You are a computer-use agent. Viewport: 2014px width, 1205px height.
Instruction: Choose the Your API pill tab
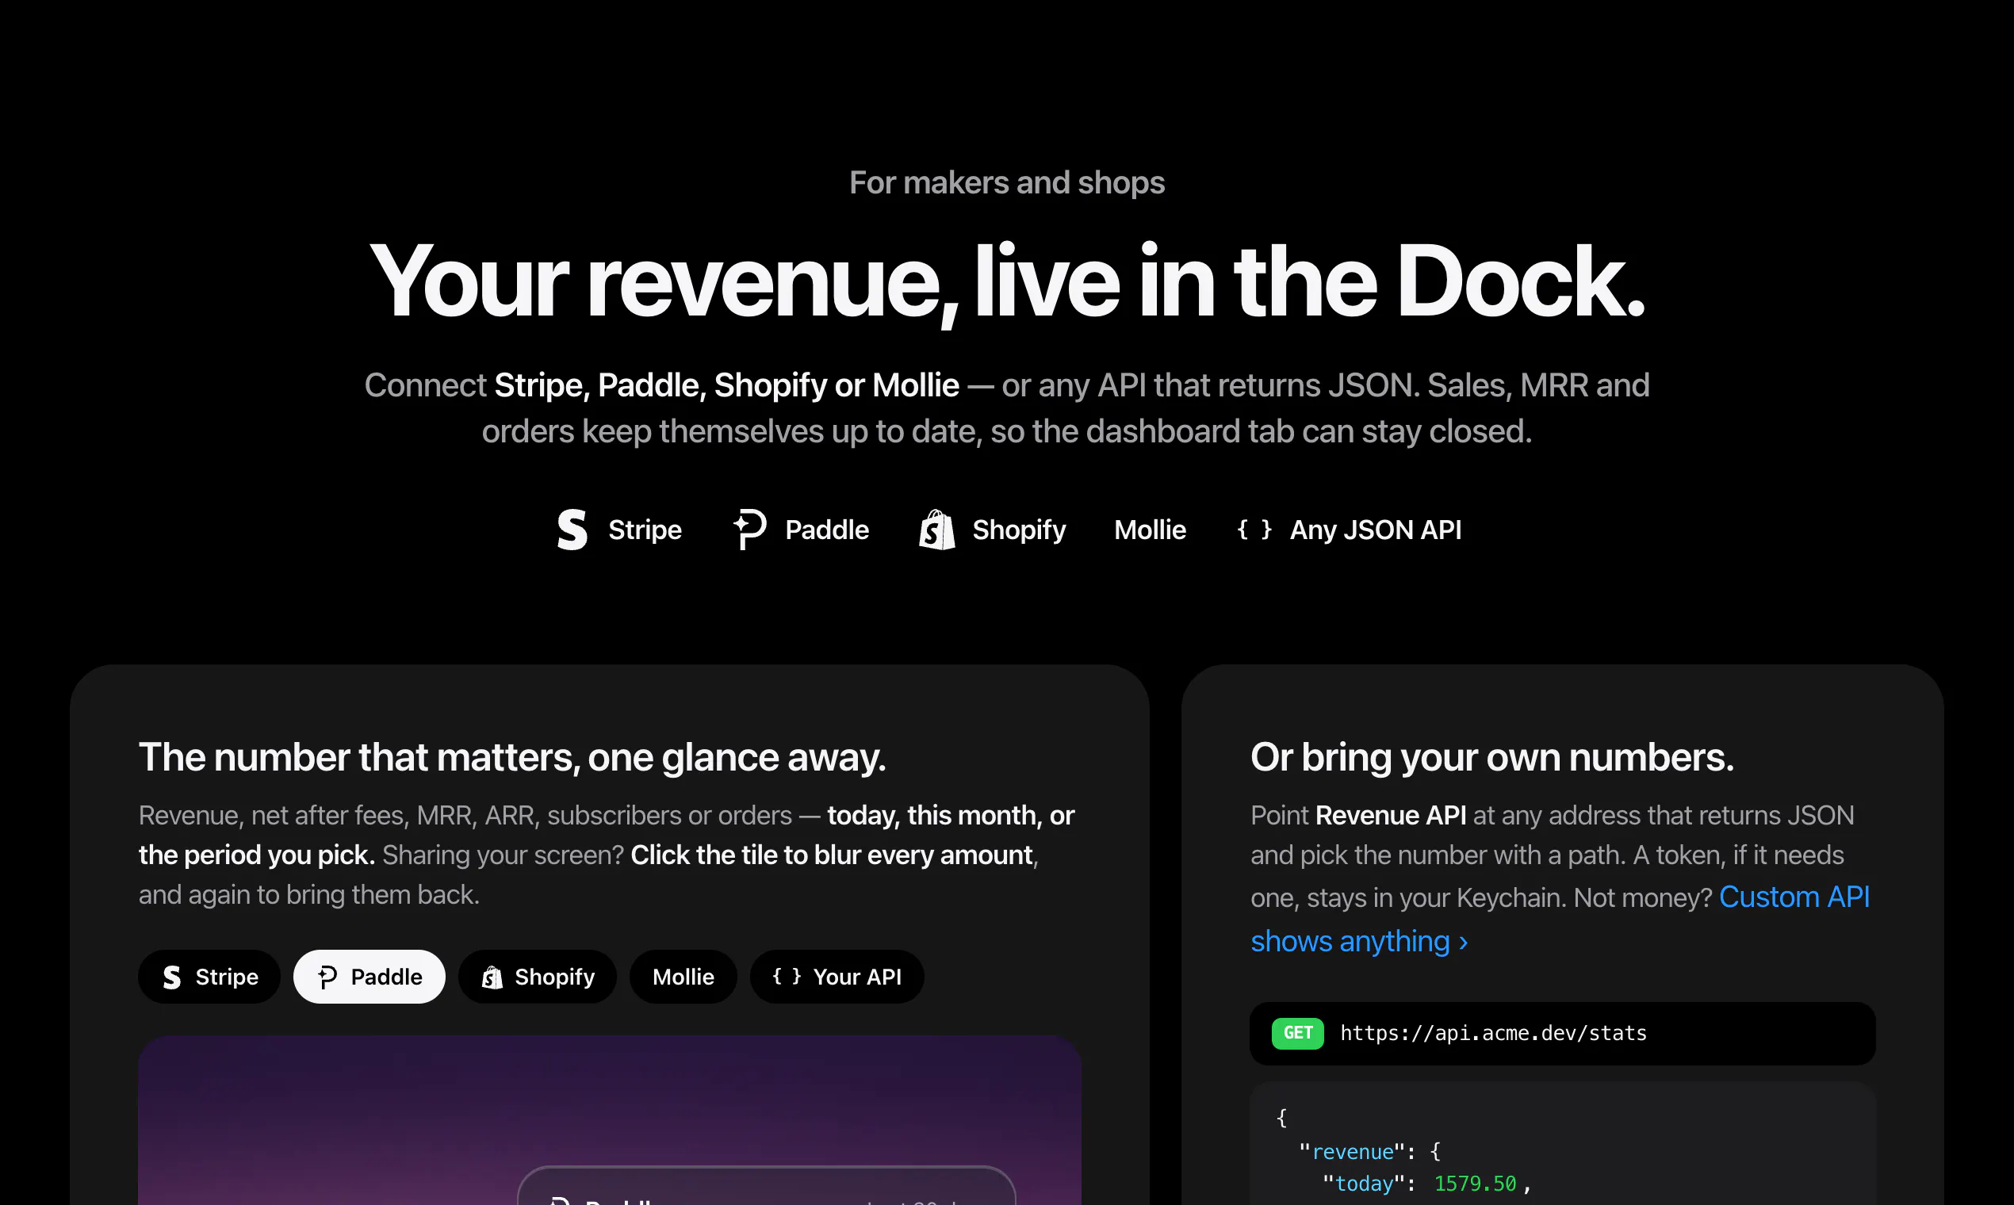pos(837,977)
